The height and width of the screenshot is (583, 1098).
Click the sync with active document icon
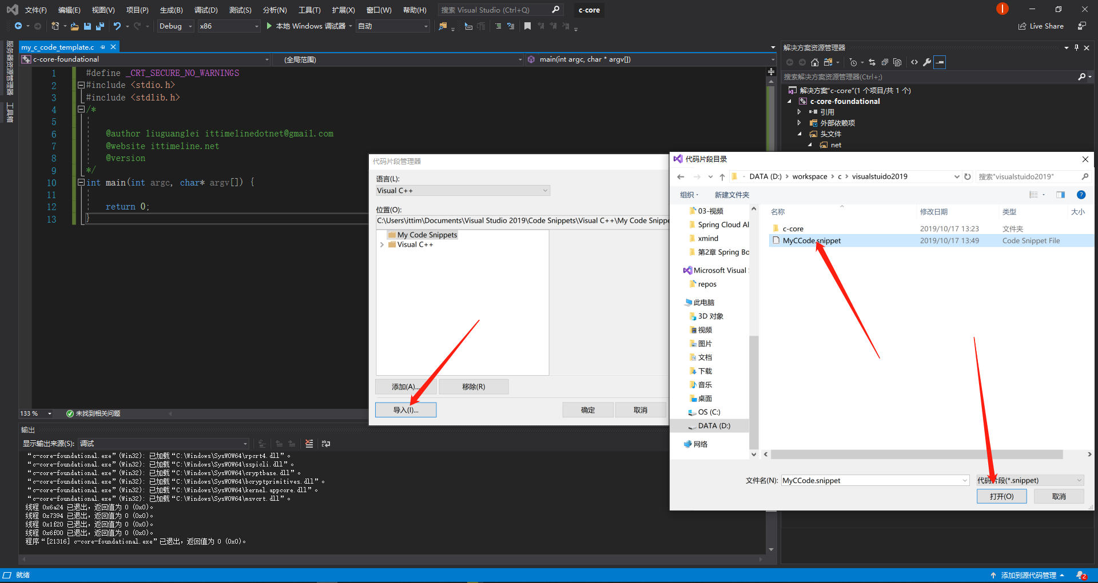pyautogui.click(x=872, y=62)
